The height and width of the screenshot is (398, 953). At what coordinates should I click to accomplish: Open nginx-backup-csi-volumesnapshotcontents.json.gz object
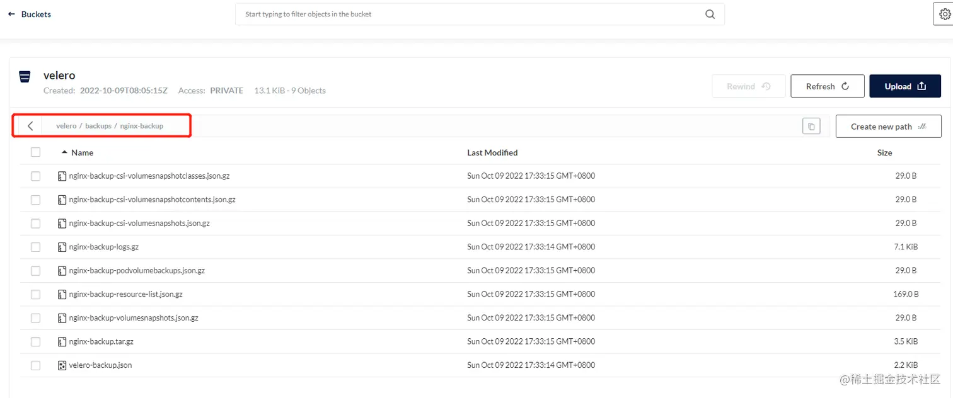[x=152, y=200]
